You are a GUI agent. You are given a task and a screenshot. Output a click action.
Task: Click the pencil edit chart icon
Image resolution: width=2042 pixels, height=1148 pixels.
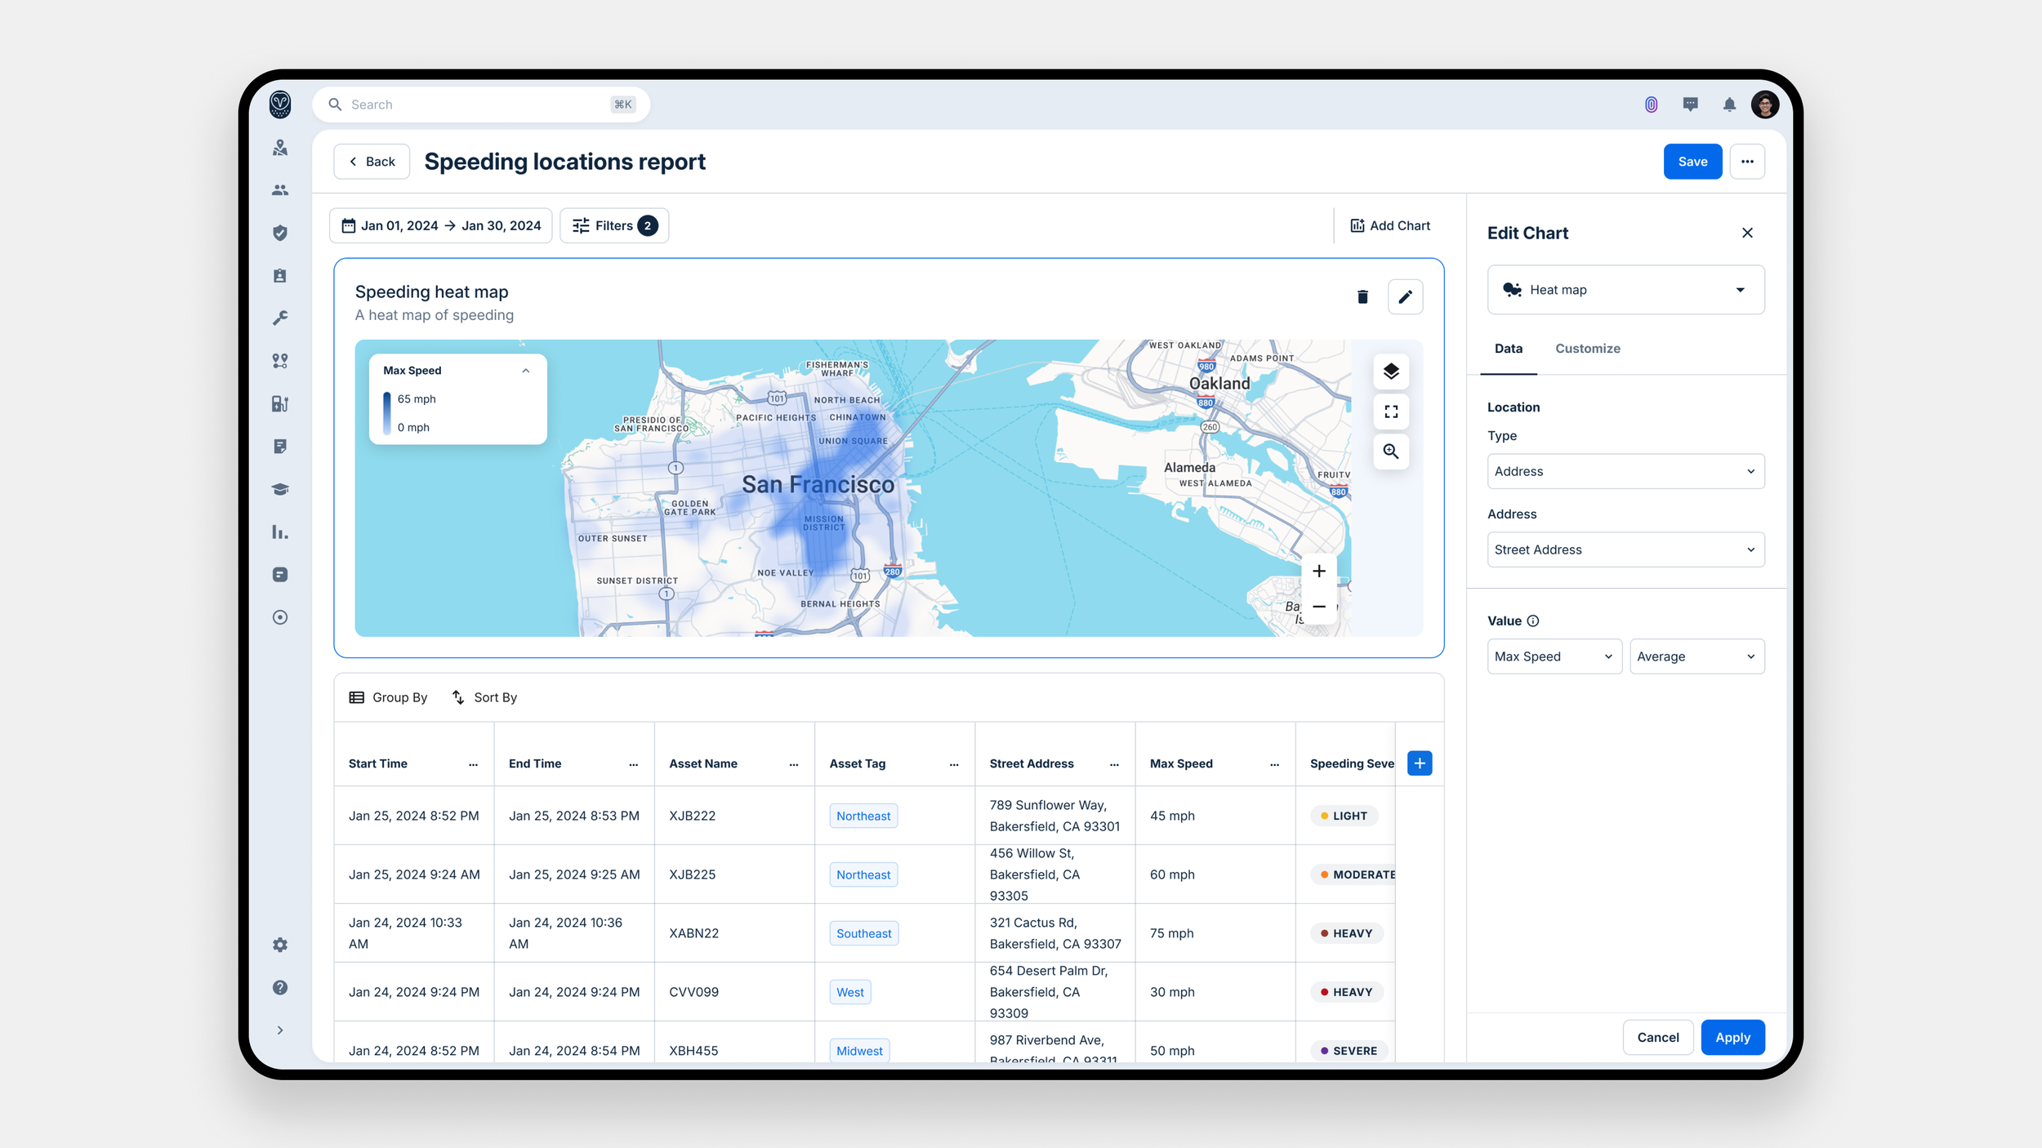point(1405,297)
